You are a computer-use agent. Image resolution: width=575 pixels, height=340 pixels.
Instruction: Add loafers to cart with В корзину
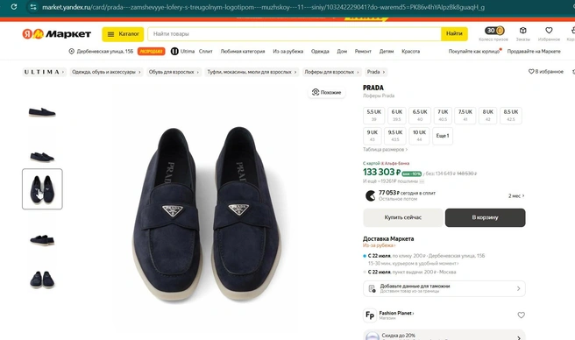pos(485,217)
